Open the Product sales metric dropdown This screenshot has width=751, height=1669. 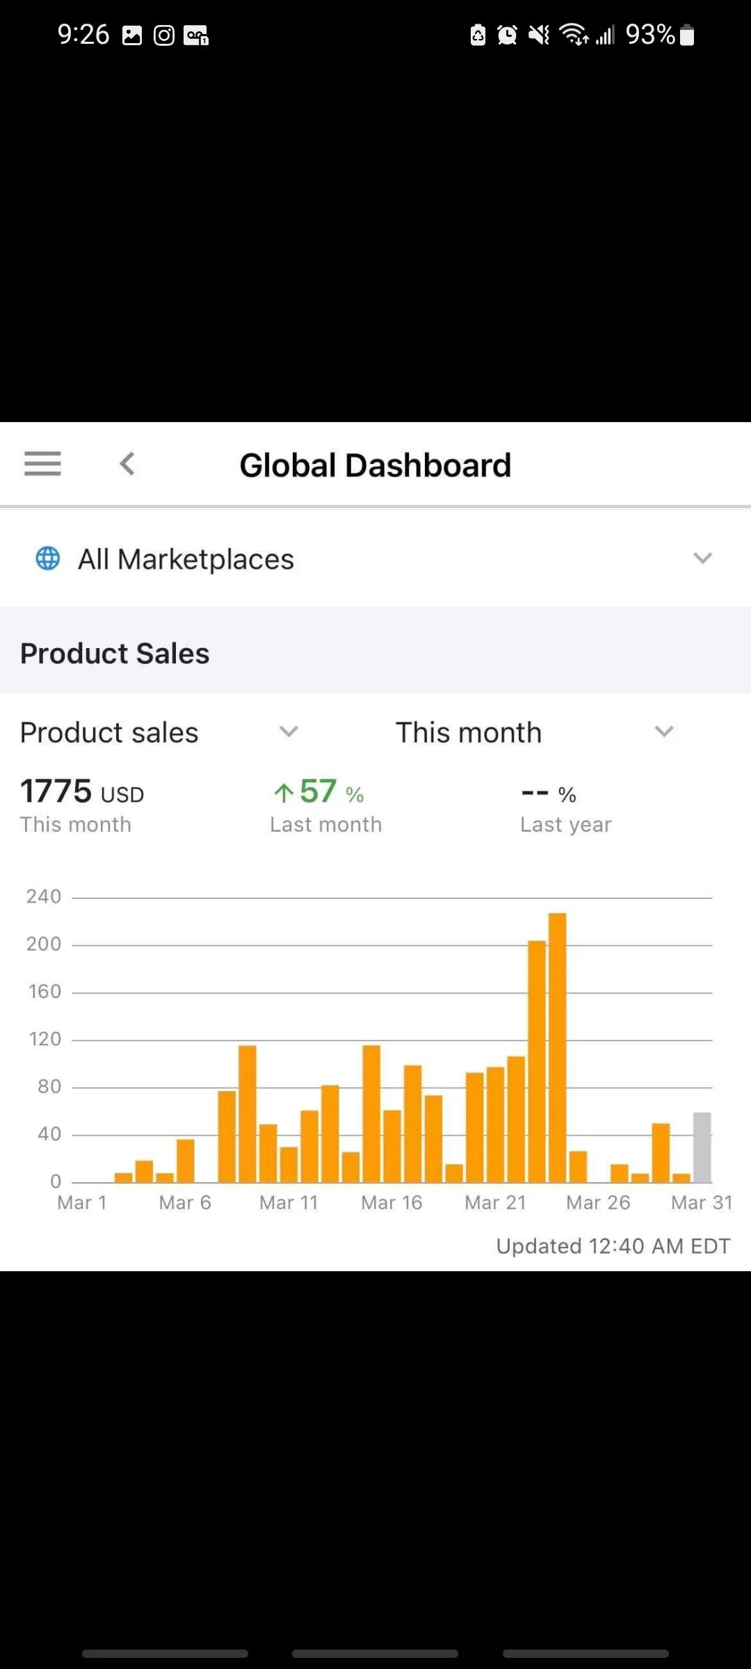tap(288, 732)
